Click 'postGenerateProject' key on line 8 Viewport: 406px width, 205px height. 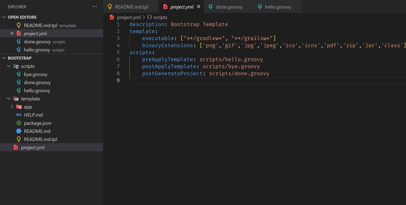click(x=172, y=73)
